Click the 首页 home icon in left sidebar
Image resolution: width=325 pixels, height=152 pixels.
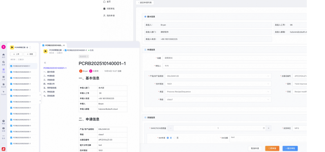[3, 55]
